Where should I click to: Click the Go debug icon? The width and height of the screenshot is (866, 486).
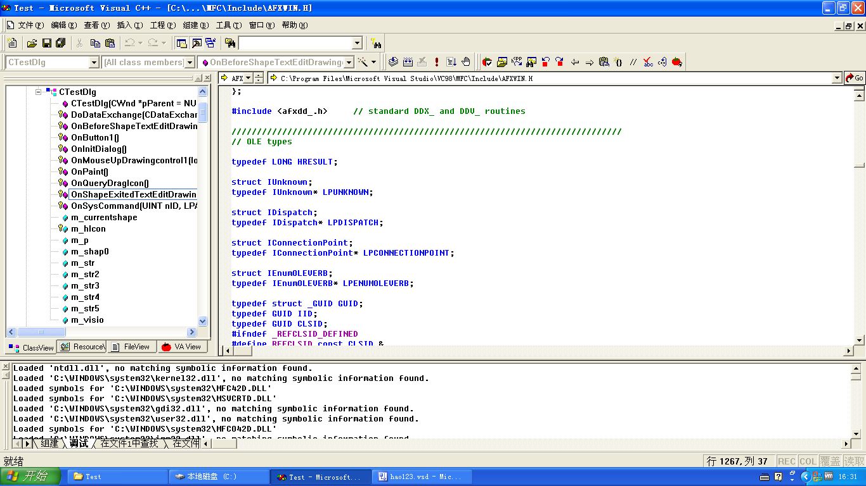pos(451,62)
